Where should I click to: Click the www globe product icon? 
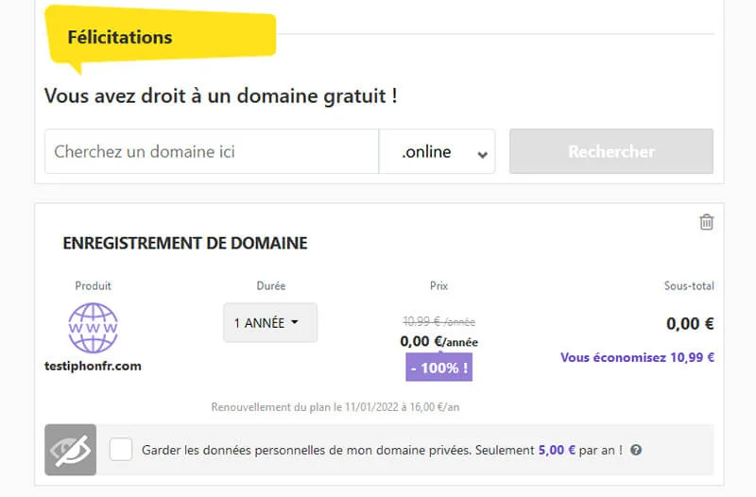[93, 328]
